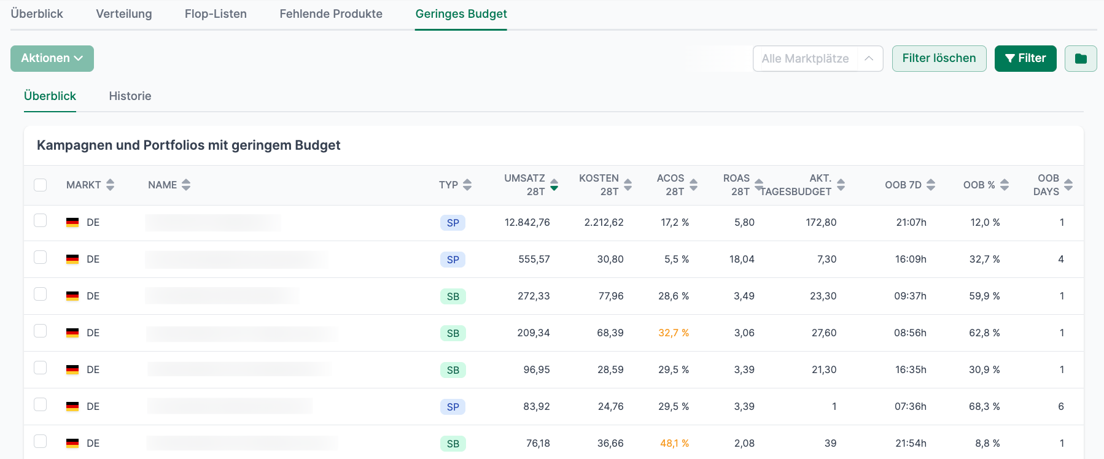Click the SB badge in the 209,34 row
1104x459 pixels.
(x=453, y=333)
